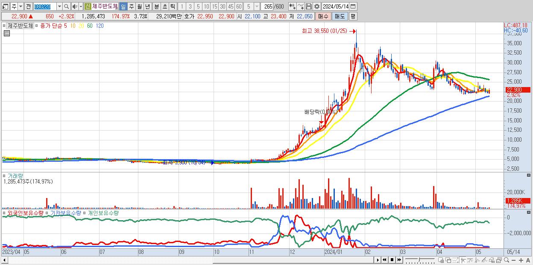Image resolution: width=533 pixels, height=265 pixels.
Task: Select tick (틱) chart period
Action: 173,7
